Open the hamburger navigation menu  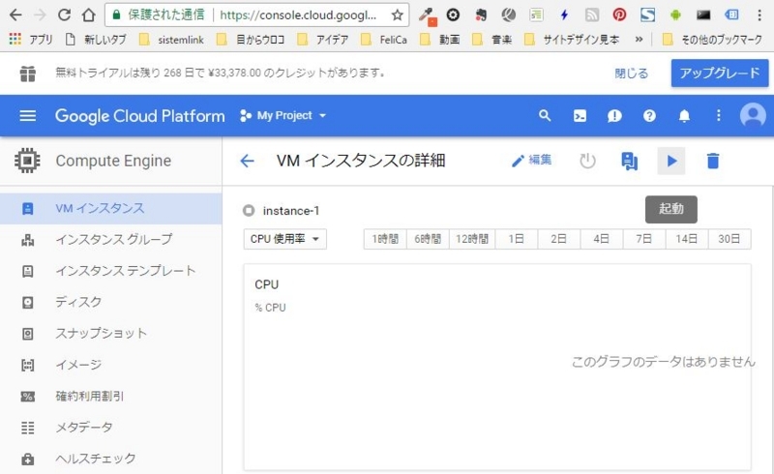click(28, 115)
